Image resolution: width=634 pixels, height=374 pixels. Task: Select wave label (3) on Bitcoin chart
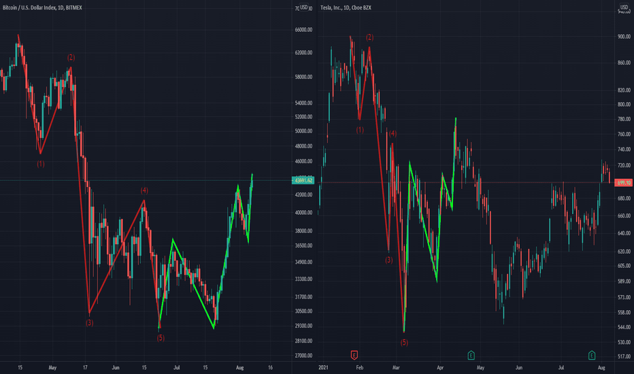(x=89, y=322)
